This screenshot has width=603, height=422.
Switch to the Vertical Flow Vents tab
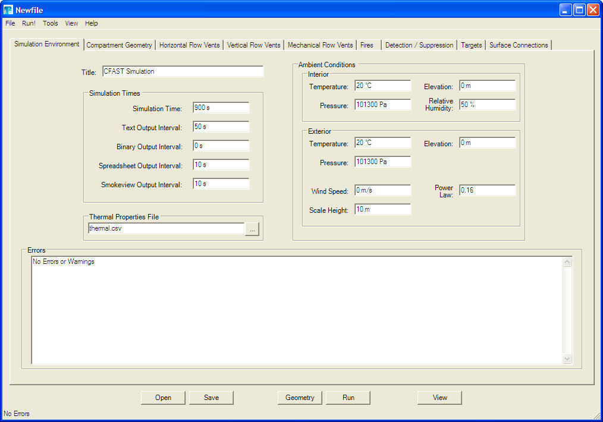point(253,45)
